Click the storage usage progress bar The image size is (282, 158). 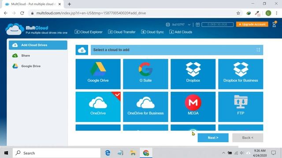click(217, 25)
